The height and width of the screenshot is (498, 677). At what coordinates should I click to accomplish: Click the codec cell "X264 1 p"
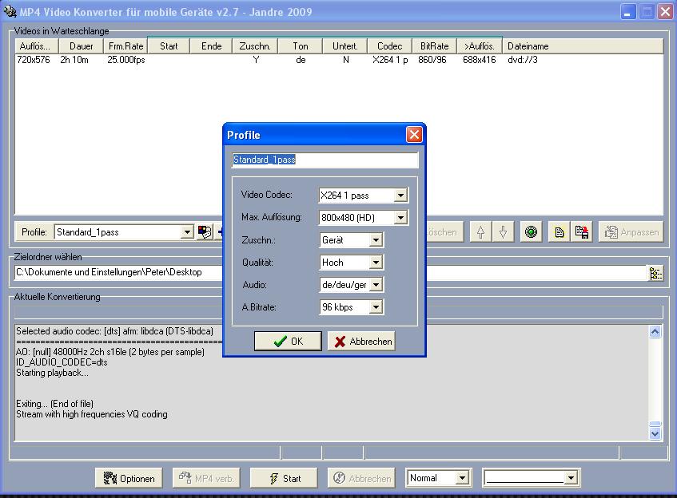pos(390,60)
